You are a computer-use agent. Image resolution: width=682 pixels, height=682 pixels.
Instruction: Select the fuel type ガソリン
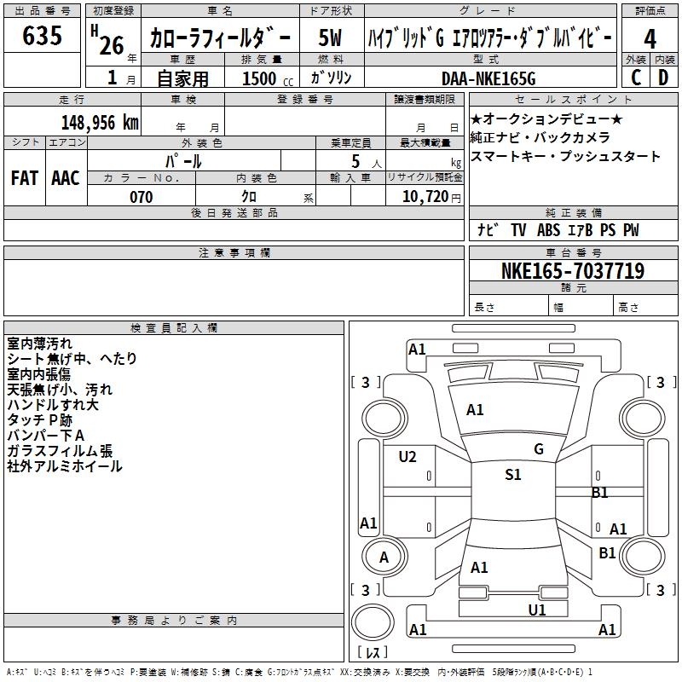tap(331, 78)
